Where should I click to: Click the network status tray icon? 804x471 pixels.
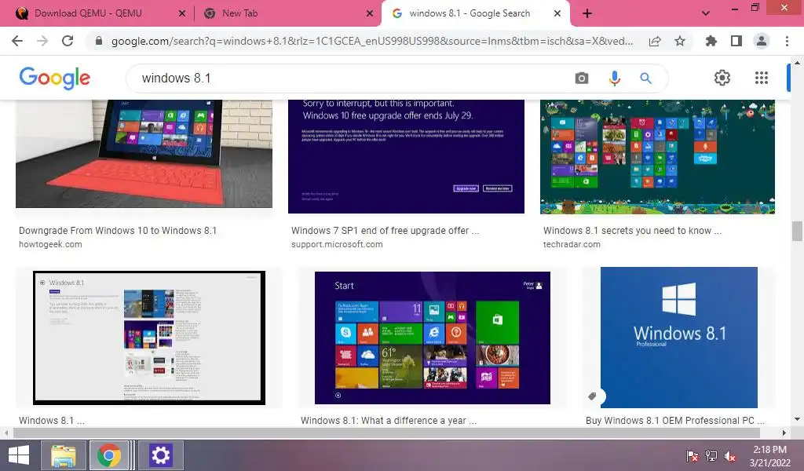click(x=711, y=455)
